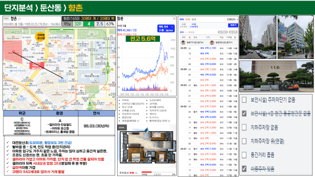Expand the 전체년도 year filter dropdown
Viewport: 315px width, 177px height.
pos(232,20)
